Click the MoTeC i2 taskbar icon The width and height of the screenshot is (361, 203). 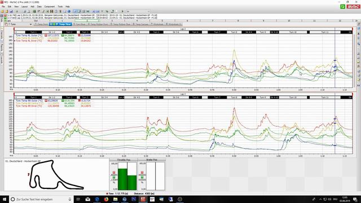pos(143,199)
